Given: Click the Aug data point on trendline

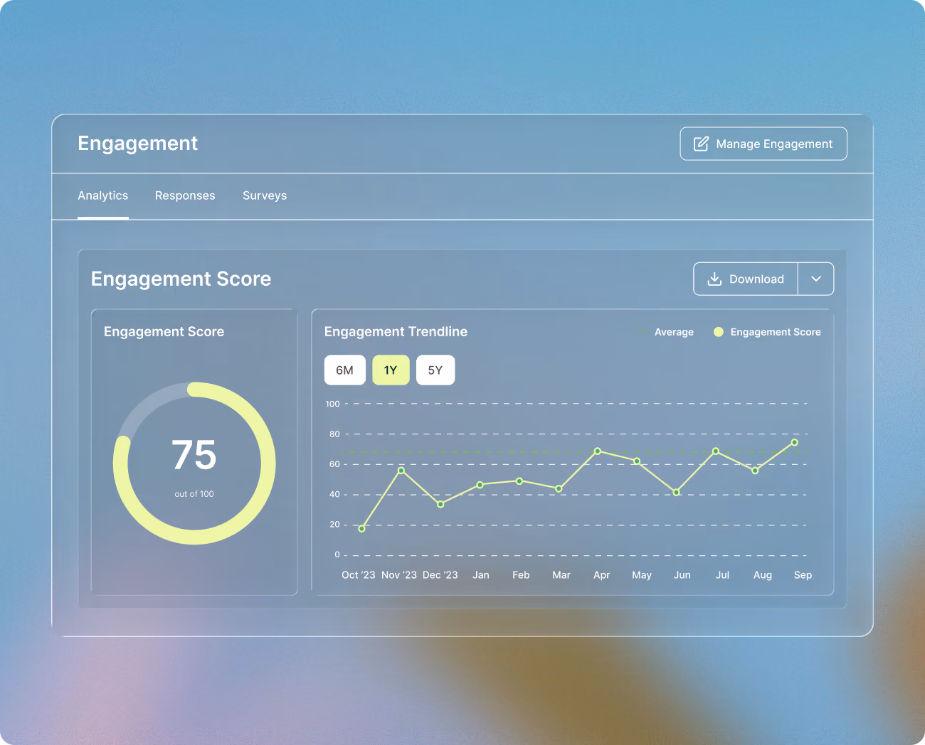Looking at the screenshot, I should point(755,471).
